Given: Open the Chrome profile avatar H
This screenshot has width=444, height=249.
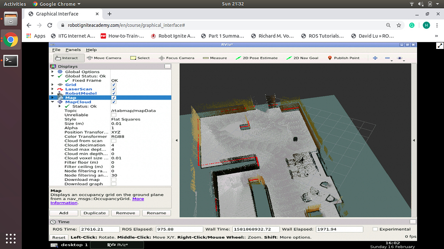Looking at the screenshot, I should [x=426, y=25].
